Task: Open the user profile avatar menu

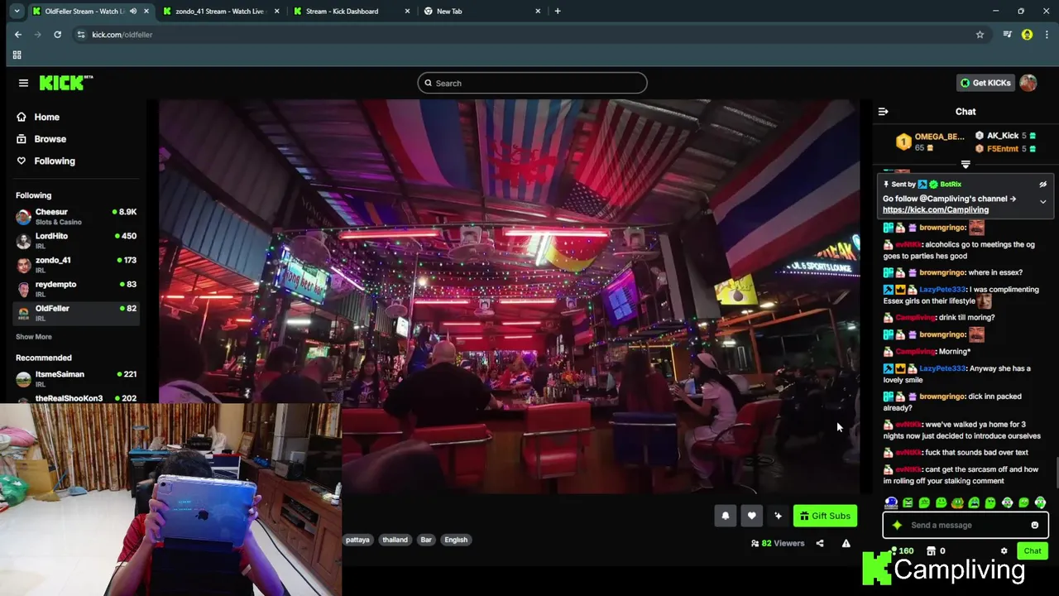Action: (x=1028, y=83)
